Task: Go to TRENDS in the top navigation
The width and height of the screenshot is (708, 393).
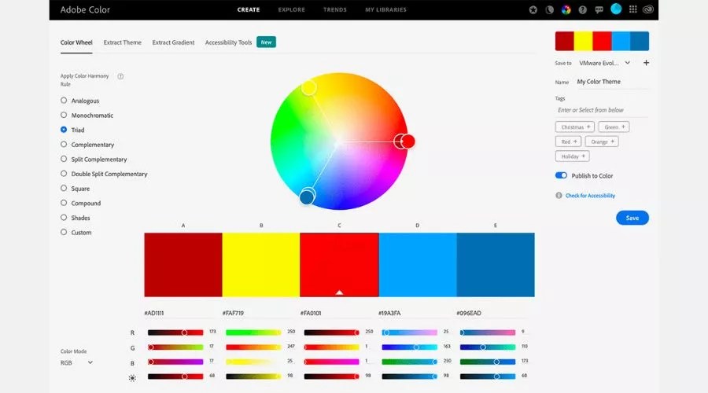Action: (335, 9)
